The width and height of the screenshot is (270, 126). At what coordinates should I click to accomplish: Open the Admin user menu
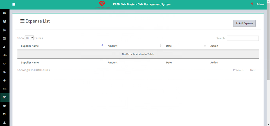tap(260, 4)
